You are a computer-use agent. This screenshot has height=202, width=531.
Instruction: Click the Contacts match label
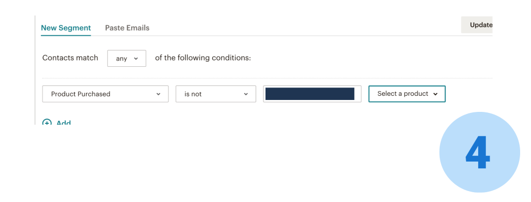tap(70, 58)
